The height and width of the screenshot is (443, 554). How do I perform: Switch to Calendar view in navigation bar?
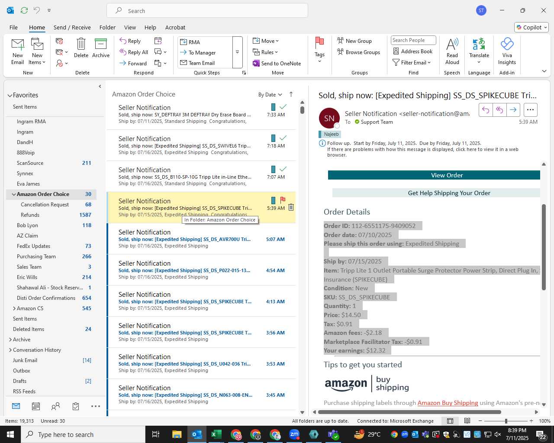click(36, 406)
